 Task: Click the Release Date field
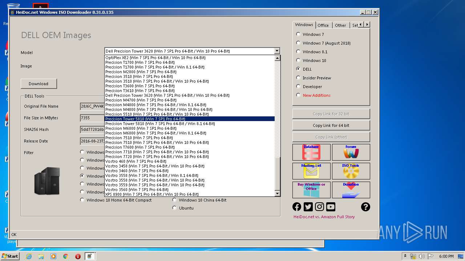pos(92,141)
